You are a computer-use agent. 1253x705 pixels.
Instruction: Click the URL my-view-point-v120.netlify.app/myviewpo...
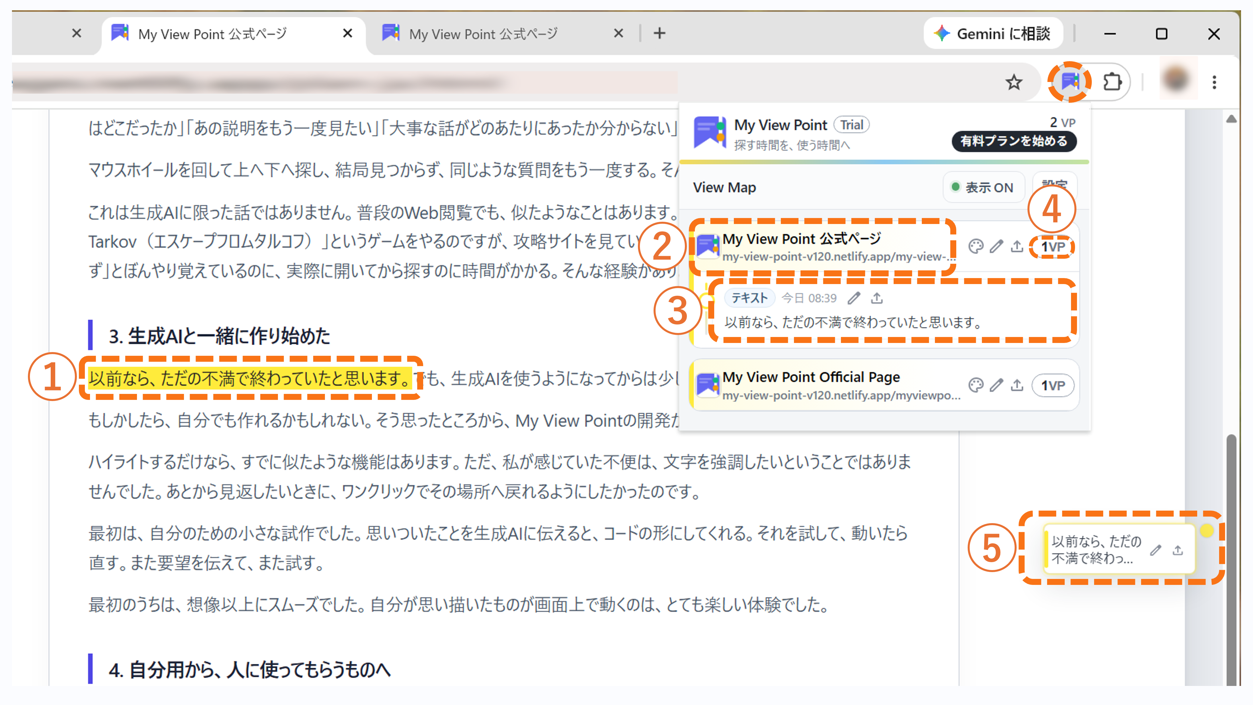click(x=842, y=395)
